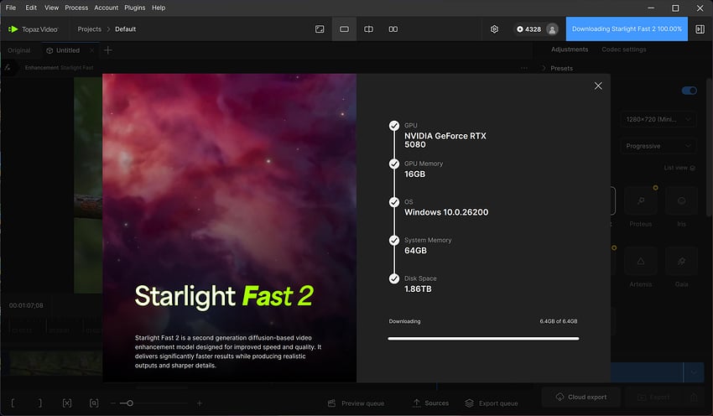Open enhancement row more options
Image resolution: width=713 pixels, height=416 pixels.
pos(524,68)
